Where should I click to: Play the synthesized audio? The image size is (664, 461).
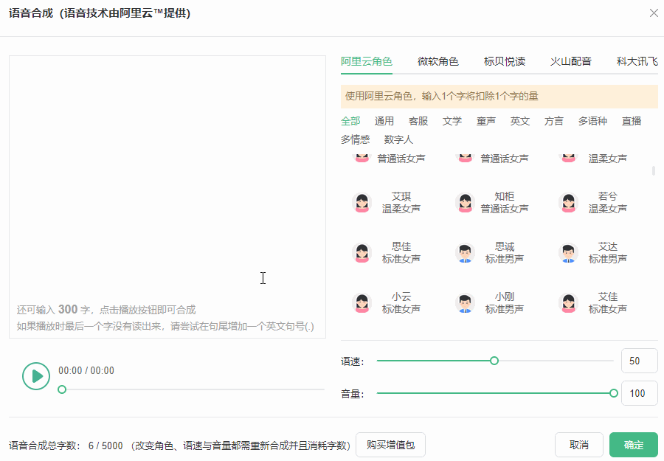pyautogui.click(x=35, y=376)
